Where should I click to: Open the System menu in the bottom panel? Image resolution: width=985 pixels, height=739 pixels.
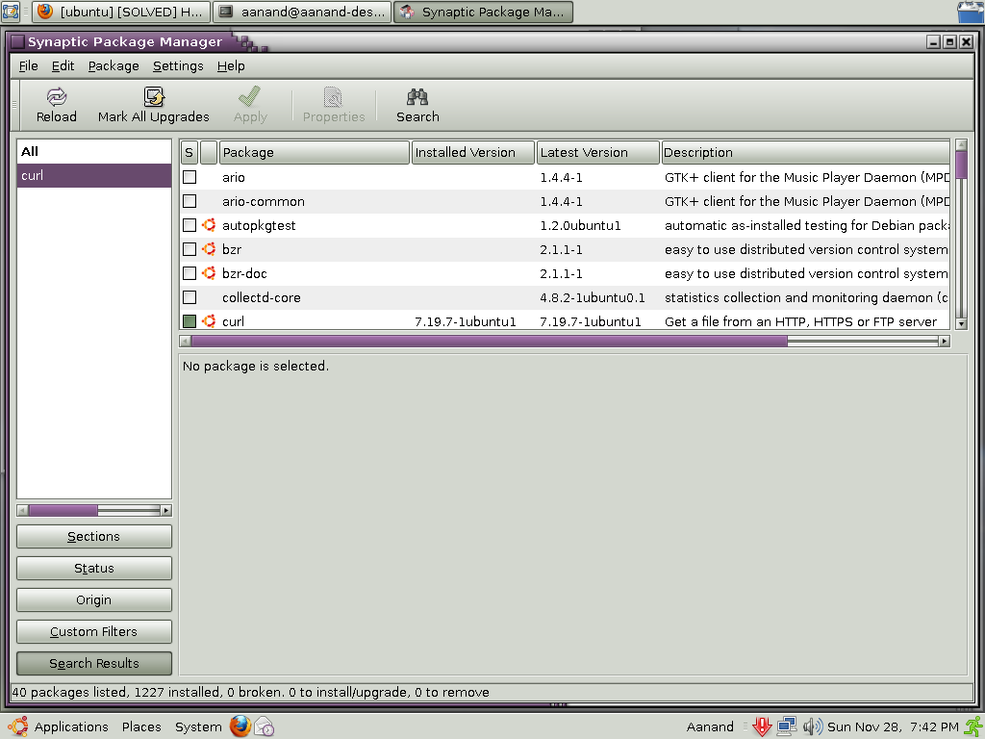pyautogui.click(x=198, y=726)
